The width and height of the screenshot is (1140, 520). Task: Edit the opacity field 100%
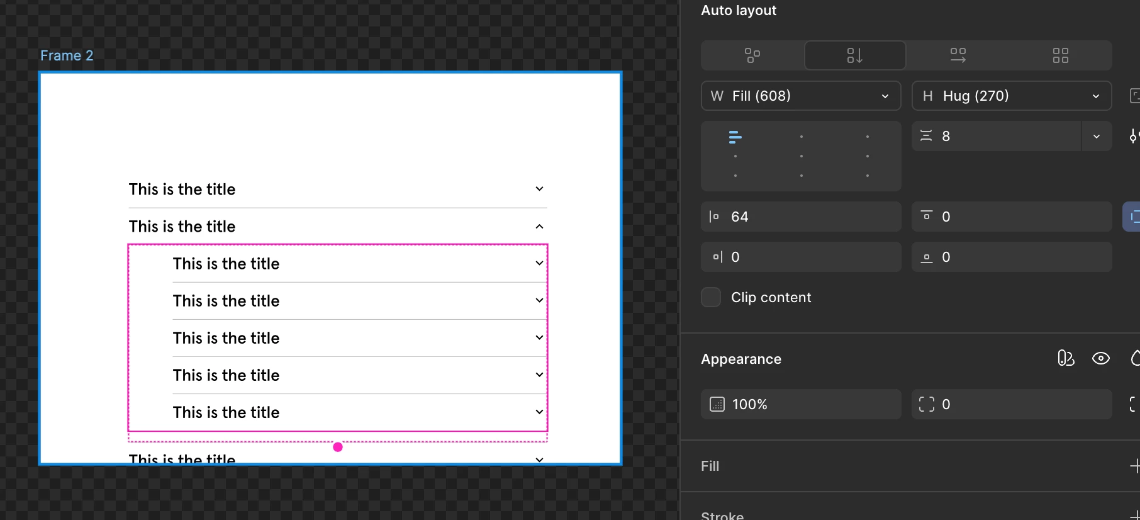(x=801, y=404)
